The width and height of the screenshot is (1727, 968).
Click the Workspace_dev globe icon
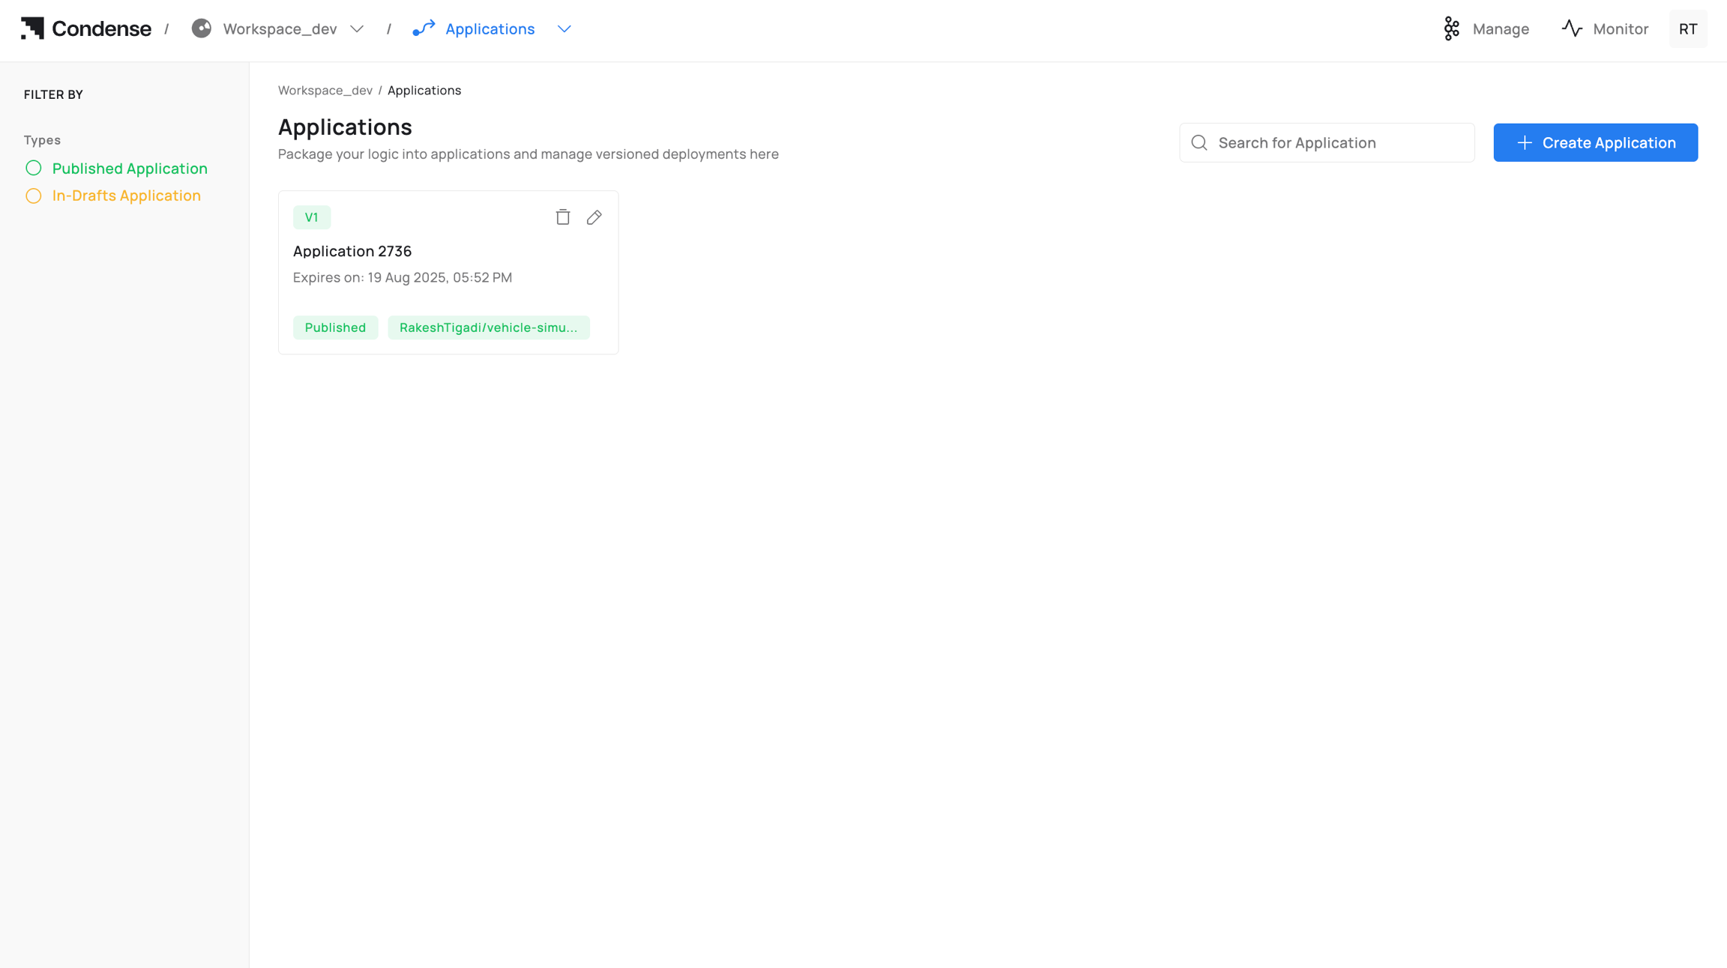(201, 28)
